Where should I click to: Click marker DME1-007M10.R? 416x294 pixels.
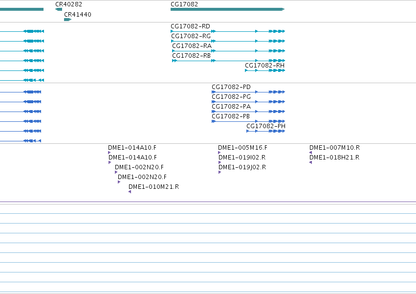point(311,153)
